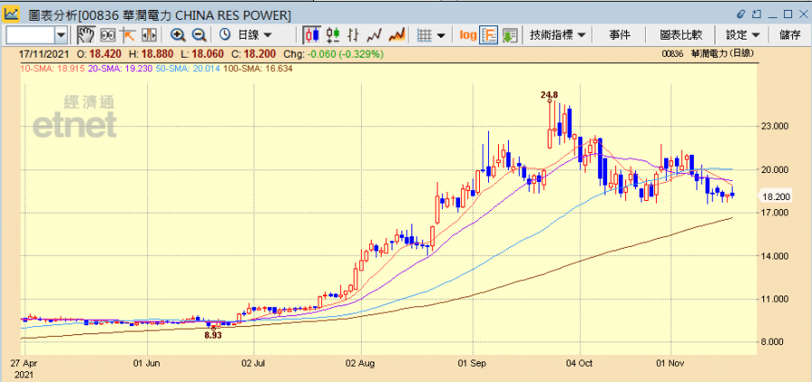Screen dimensions: 812x382
Task: Switch to OHLC bar chart type
Action: pyautogui.click(x=333, y=35)
